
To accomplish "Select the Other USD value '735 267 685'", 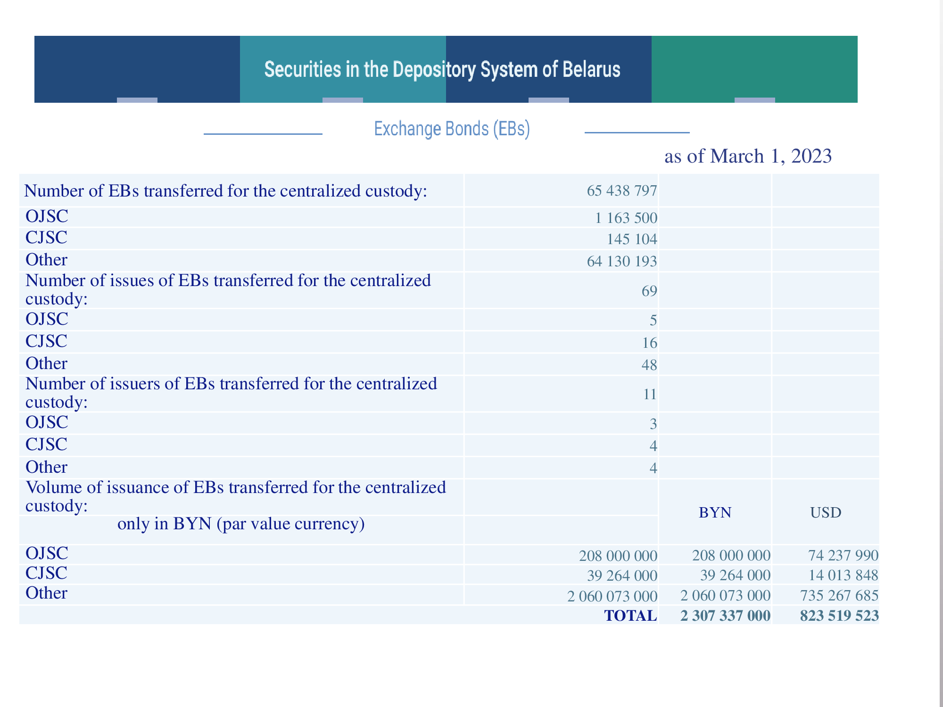I will pos(839,596).
